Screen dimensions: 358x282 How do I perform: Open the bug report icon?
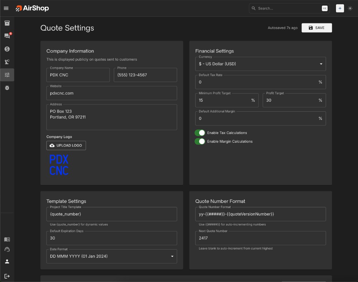(x=7, y=88)
